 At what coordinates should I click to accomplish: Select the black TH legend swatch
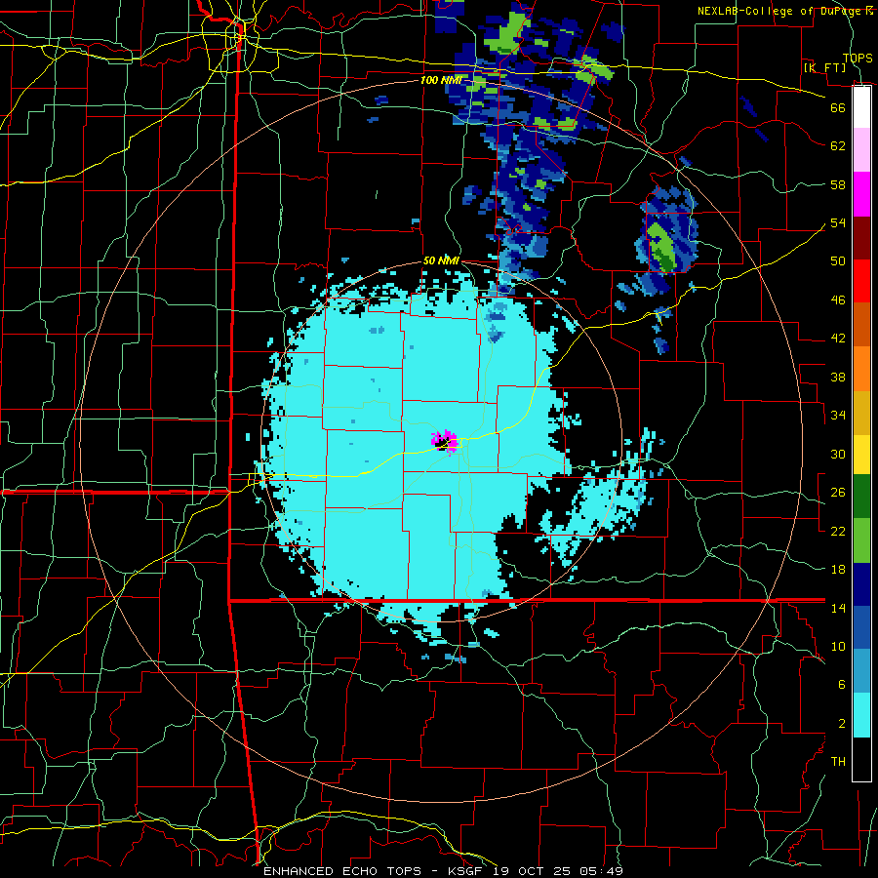[x=861, y=759]
